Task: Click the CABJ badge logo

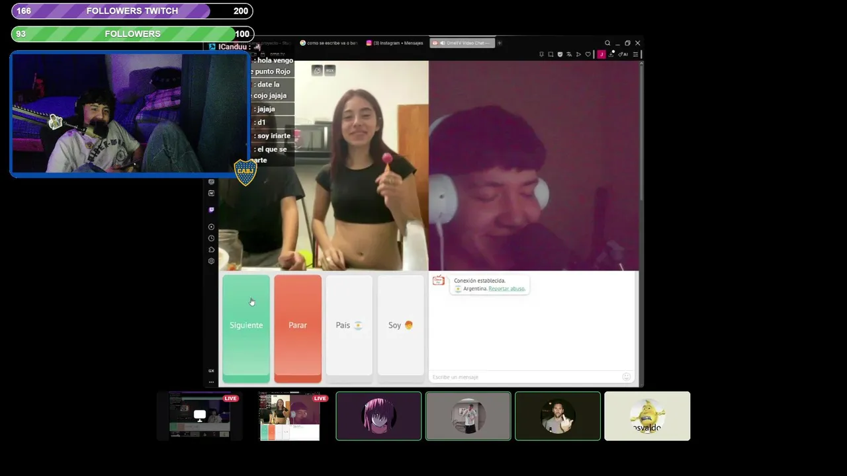Action: coord(245,172)
